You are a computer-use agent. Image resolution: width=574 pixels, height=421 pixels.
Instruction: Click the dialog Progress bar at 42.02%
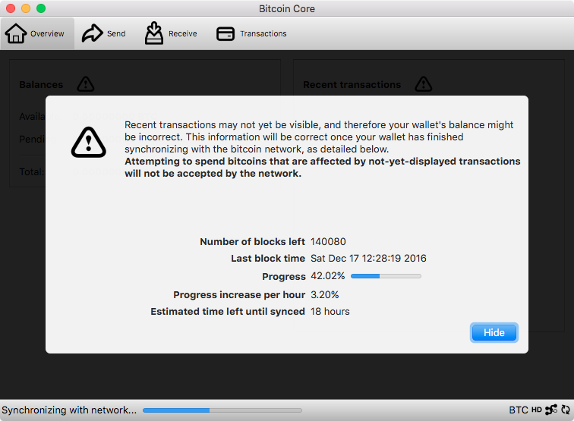tap(386, 276)
